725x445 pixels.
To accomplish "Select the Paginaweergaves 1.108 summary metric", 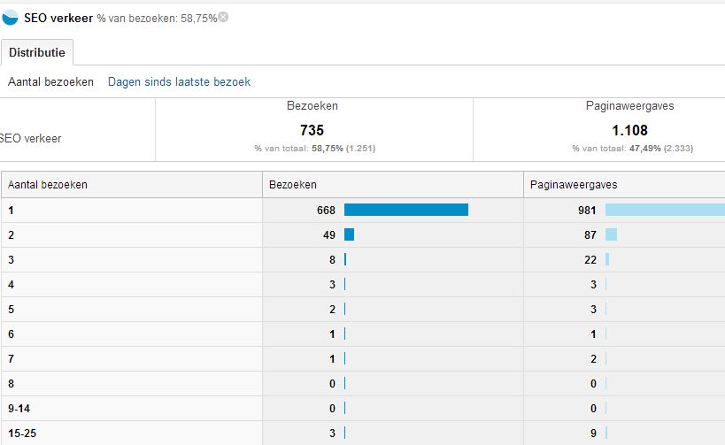I will point(630,129).
